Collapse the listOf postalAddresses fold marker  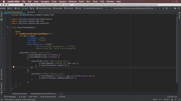(x=11, y=44)
